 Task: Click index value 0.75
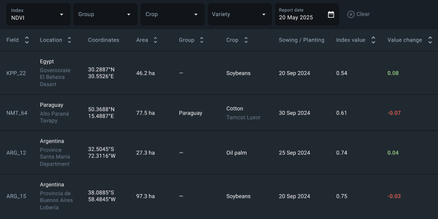click(341, 196)
